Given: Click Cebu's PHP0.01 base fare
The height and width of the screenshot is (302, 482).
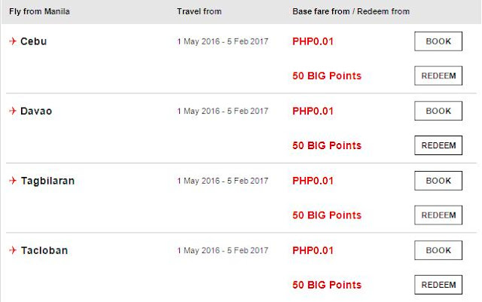Looking at the screenshot, I should click(x=313, y=41).
